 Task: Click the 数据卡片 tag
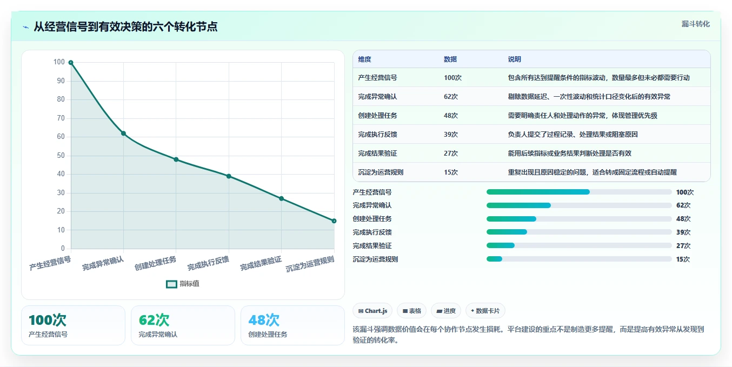pyautogui.click(x=485, y=311)
